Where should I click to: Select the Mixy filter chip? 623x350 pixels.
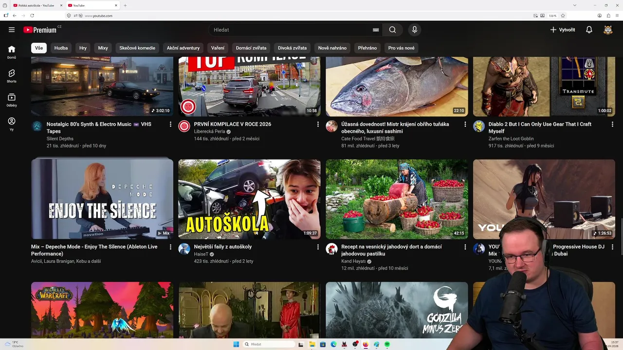(103, 48)
